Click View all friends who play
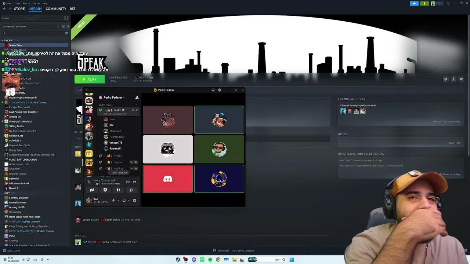470x264 pixels. click(446, 121)
